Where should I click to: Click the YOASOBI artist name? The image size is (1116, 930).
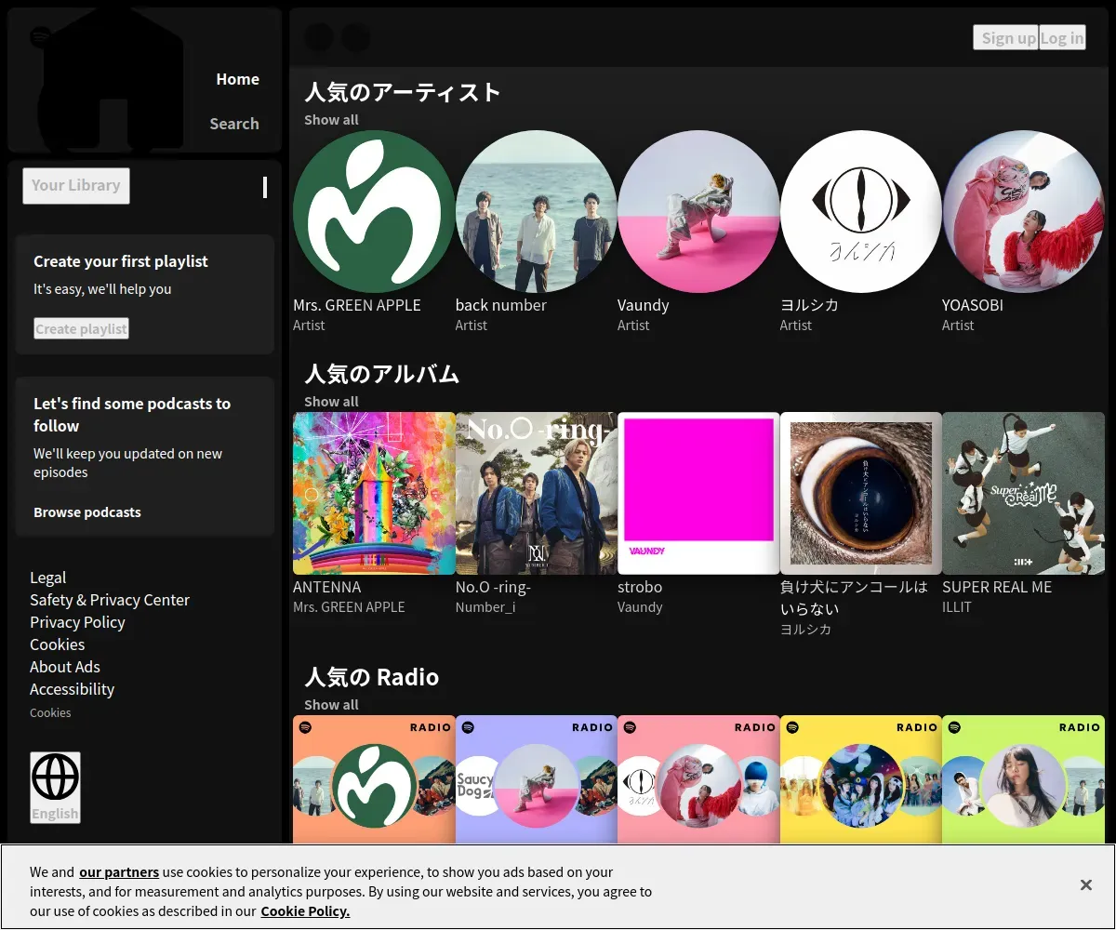coord(973,305)
